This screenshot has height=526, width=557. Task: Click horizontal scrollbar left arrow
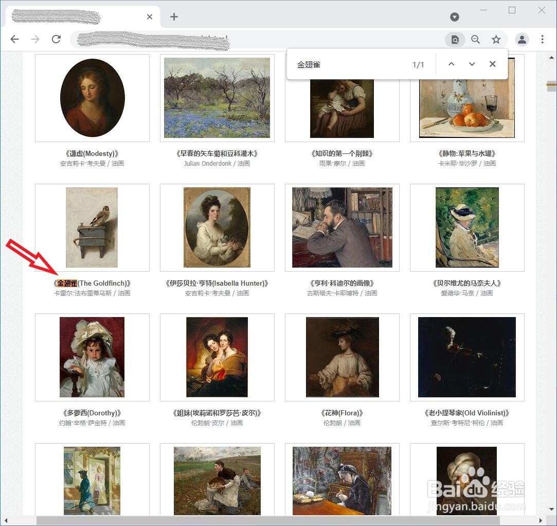(6, 521)
